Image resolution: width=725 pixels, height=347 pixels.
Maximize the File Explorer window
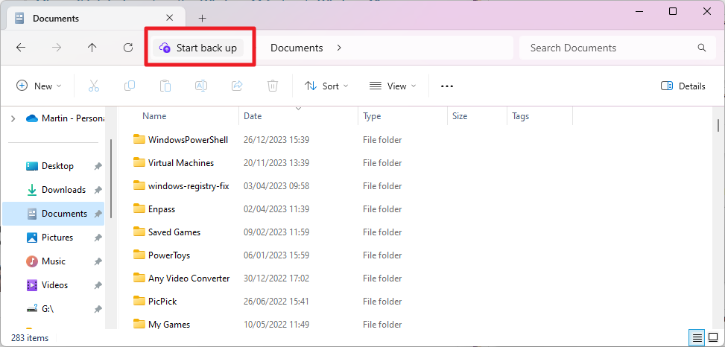[x=673, y=12]
